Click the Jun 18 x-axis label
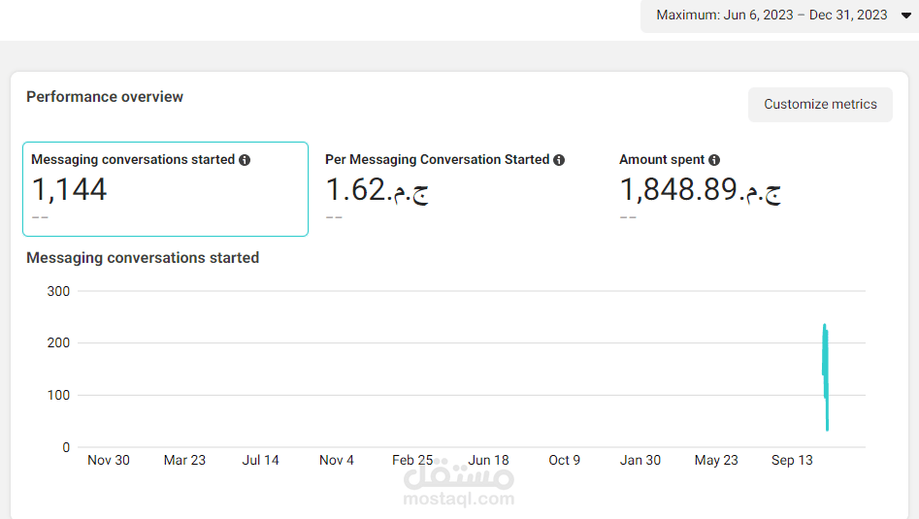Viewport: 919px width, 519px height. point(488,461)
